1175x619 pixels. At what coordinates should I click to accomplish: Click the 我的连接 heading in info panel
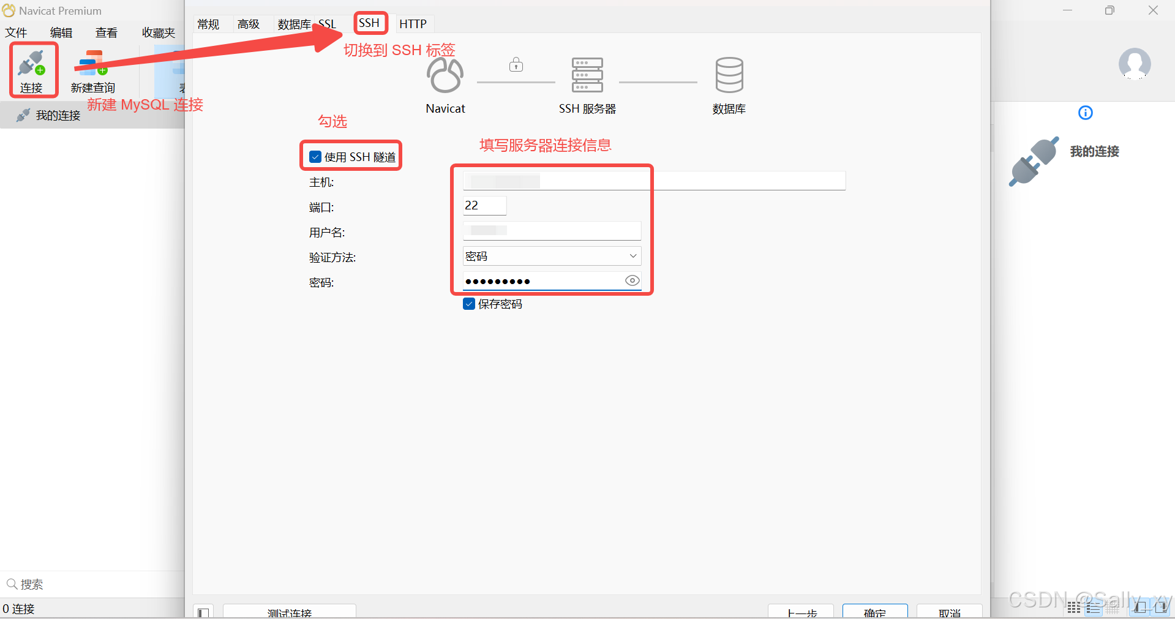point(1094,151)
